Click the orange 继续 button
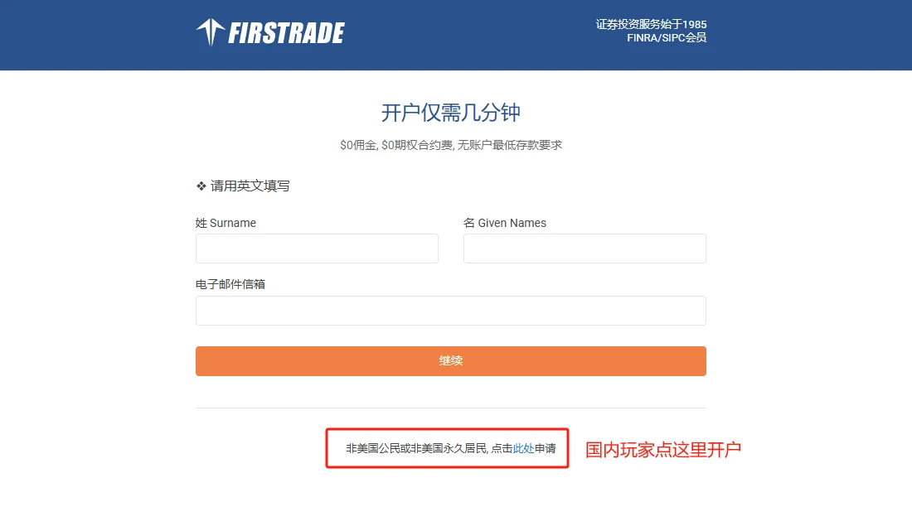The image size is (912, 507). (x=451, y=361)
